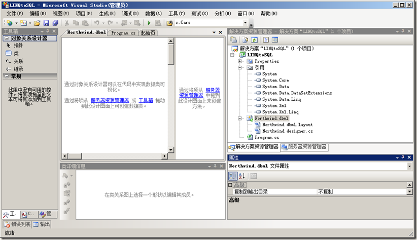The image size is (417, 240).
Task: Collapse the 常规 toolbox group
Action: (x=7, y=76)
